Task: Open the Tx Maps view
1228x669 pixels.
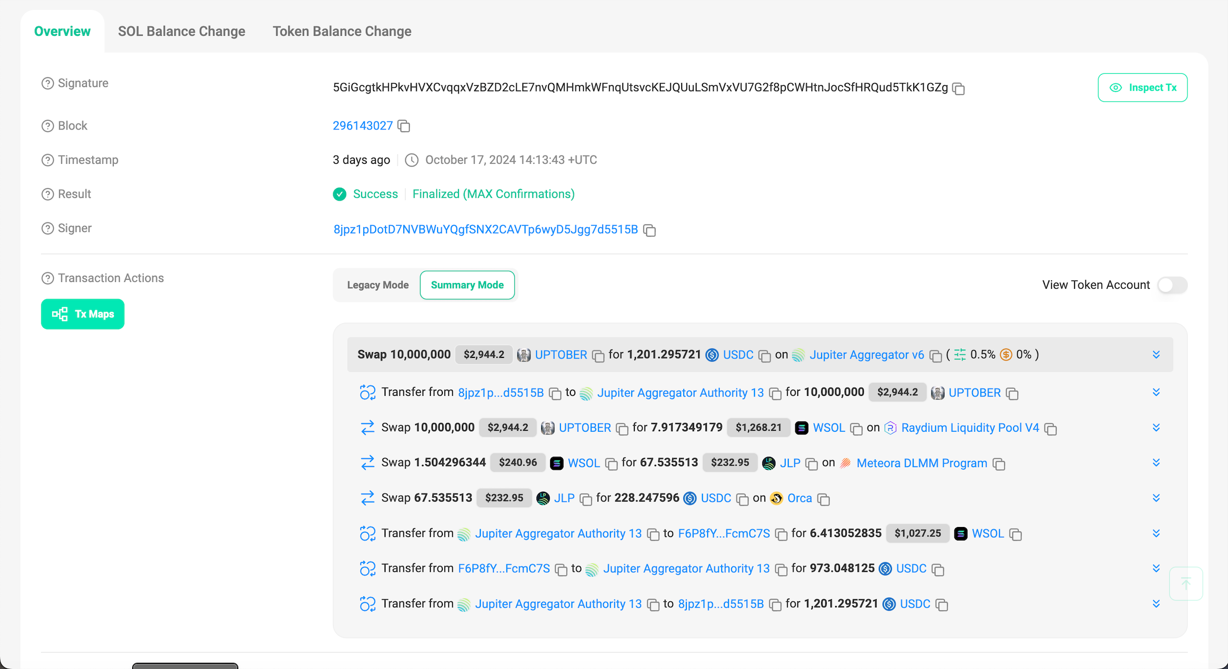Action: [83, 314]
